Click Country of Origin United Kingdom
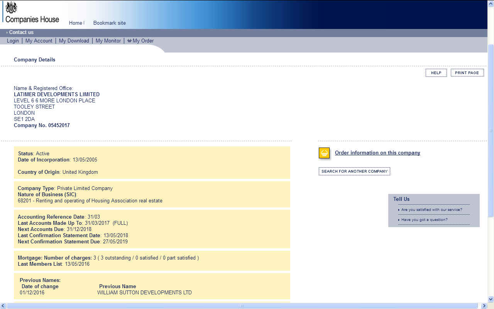Image resolution: width=494 pixels, height=309 pixels. pyautogui.click(x=58, y=172)
